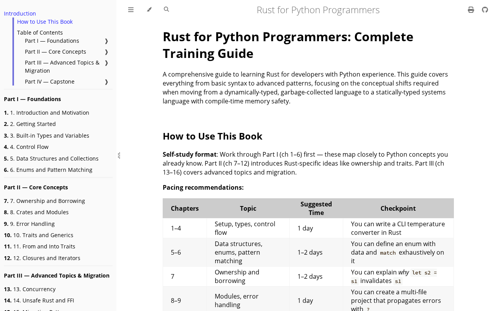Select Part I — Foundations in page outline
The height and width of the screenshot is (311, 497).
point(52,41)
